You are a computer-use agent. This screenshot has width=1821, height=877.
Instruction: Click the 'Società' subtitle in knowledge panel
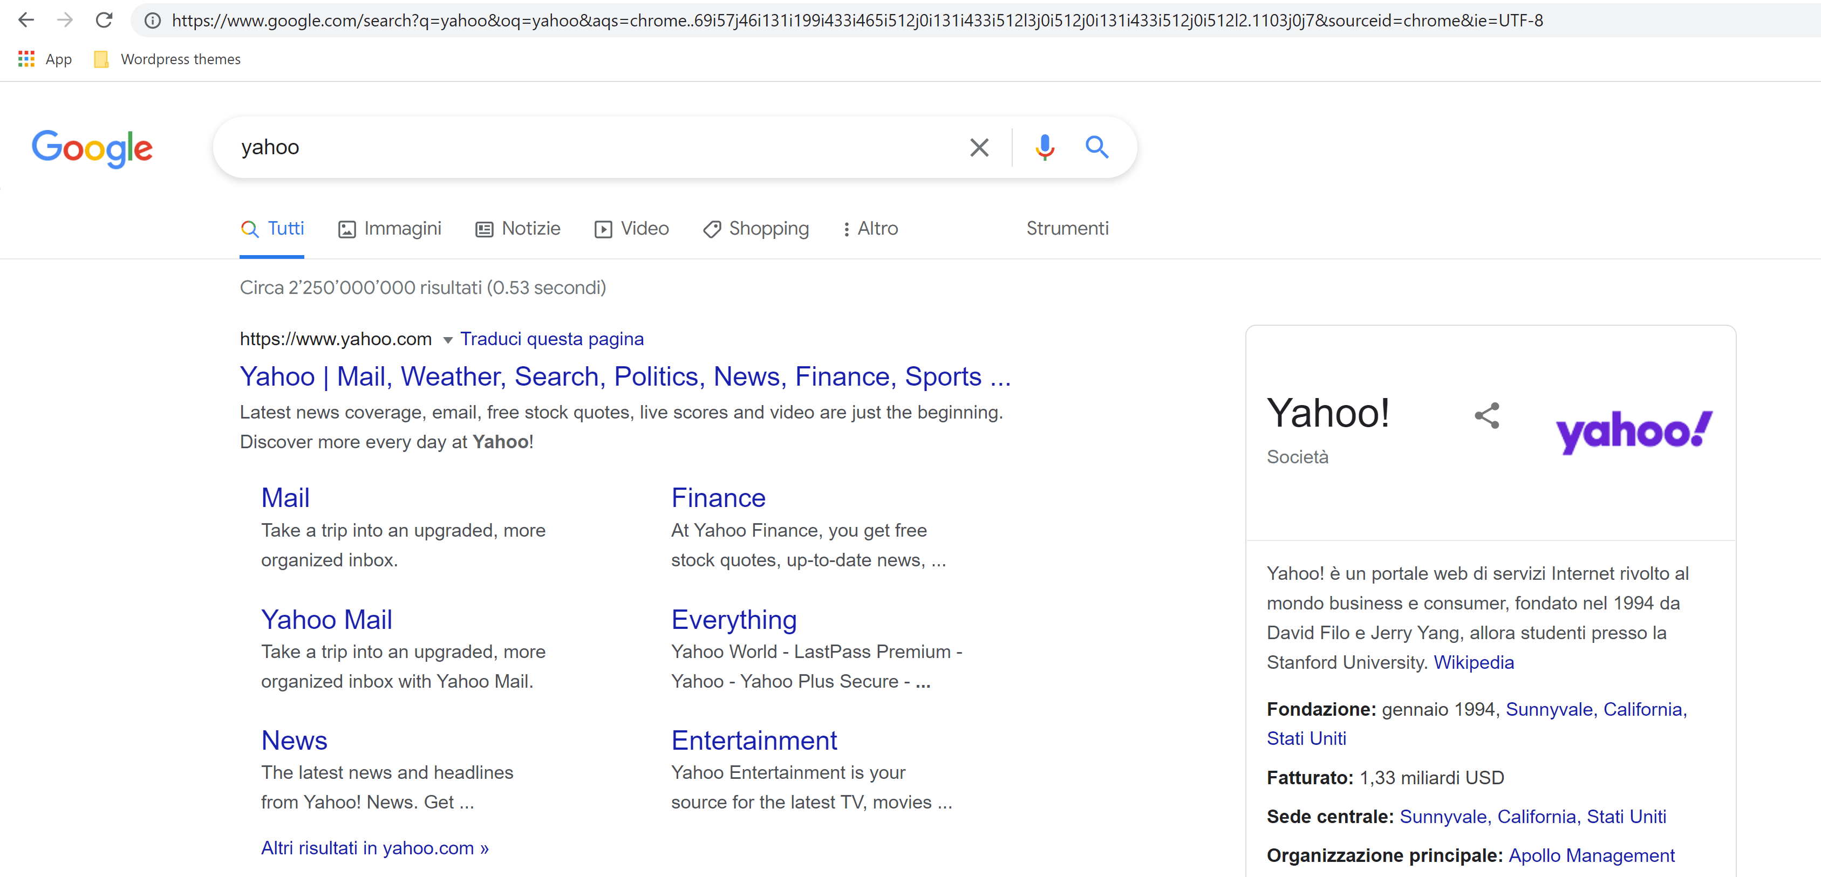1297,457
